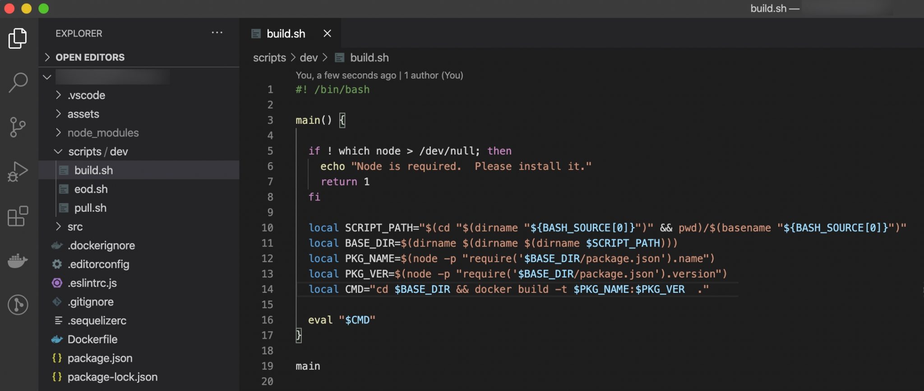Select the build.sh editor tab
Screen dimensions: 924x391
pos(290,33)
